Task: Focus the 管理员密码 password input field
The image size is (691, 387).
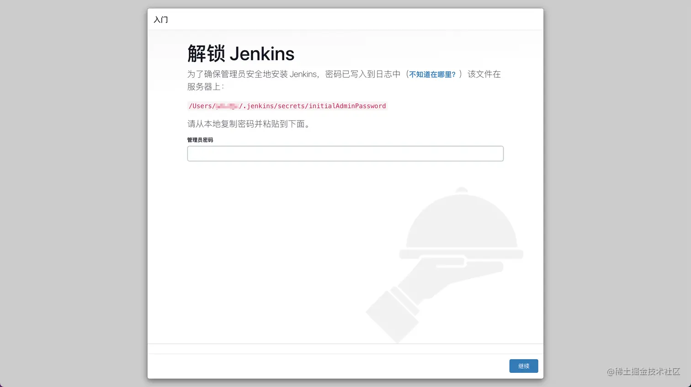Action: pyautogui.click(x=345, y=154)
